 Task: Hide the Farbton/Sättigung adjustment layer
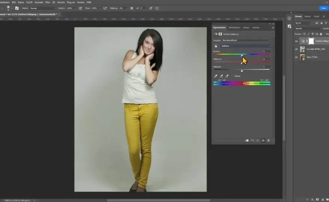(x=296, y=41)
